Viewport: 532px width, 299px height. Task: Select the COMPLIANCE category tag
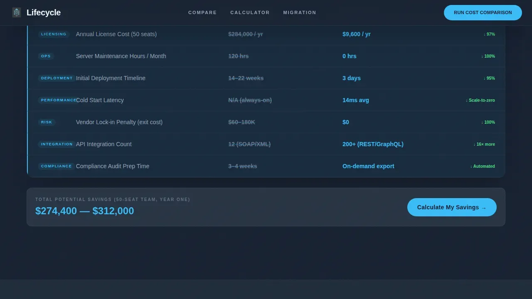(56, 166)
